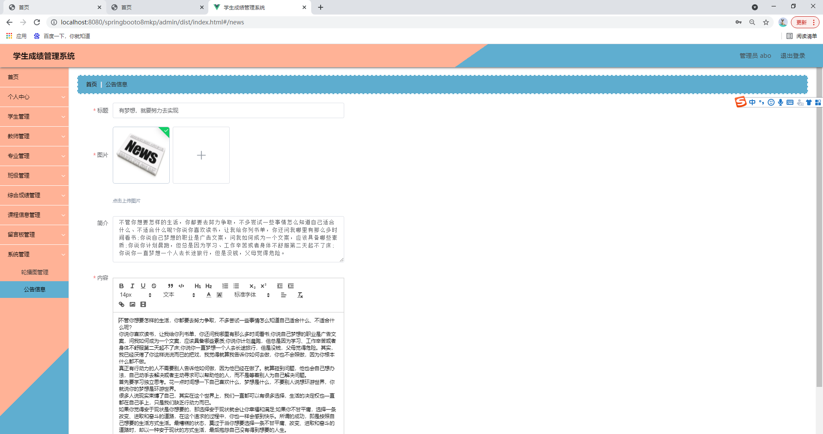Click the 公告信息 breadcrumb text

pyautogui.click(x=117, y=84)
